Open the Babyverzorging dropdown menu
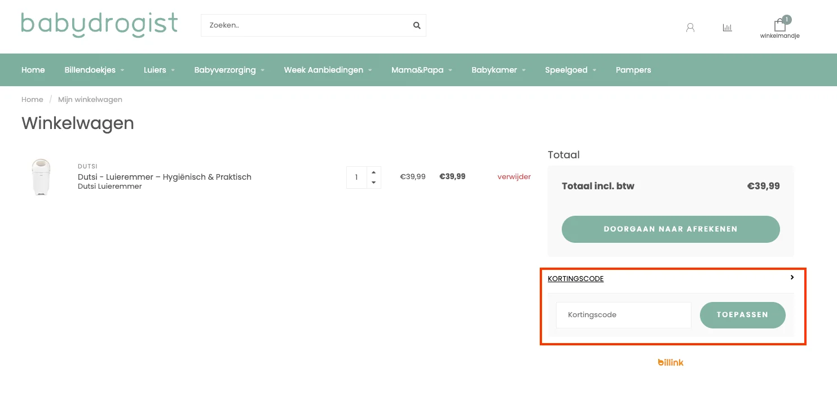Image resolution: width=837 pixels, height=400 pixels. [225, 70]
